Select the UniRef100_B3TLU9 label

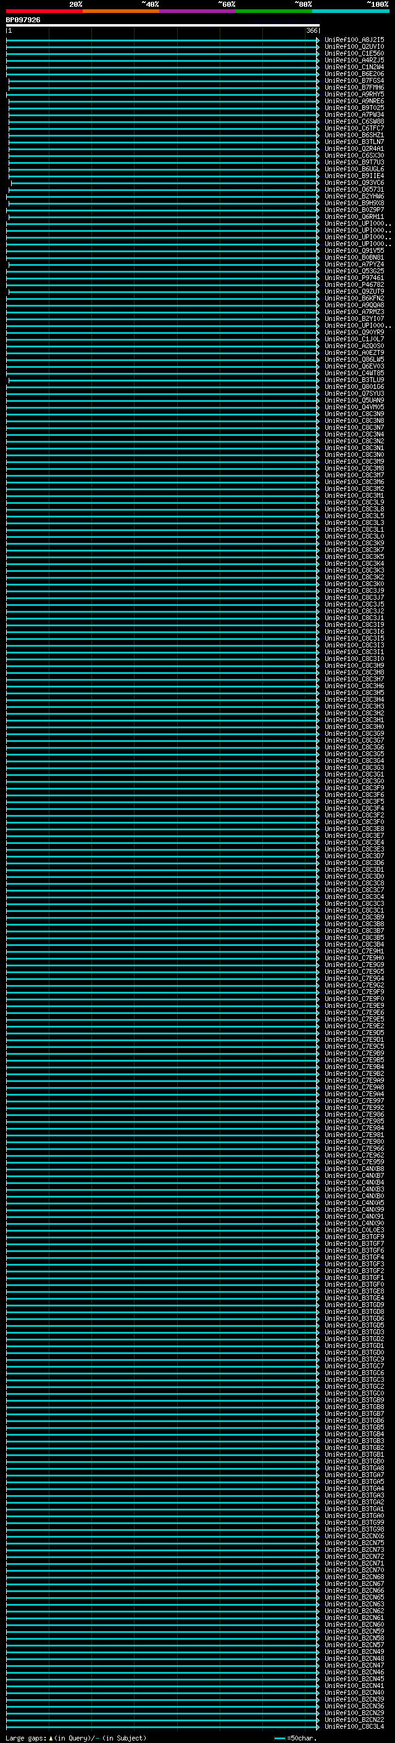coord(354,380)
